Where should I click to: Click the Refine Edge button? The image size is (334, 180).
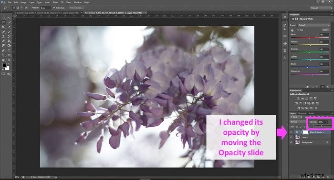76,8
